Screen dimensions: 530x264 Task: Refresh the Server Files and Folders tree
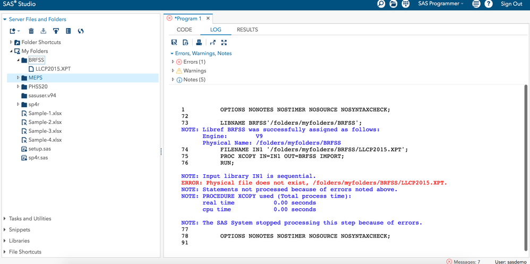point(80,31)
